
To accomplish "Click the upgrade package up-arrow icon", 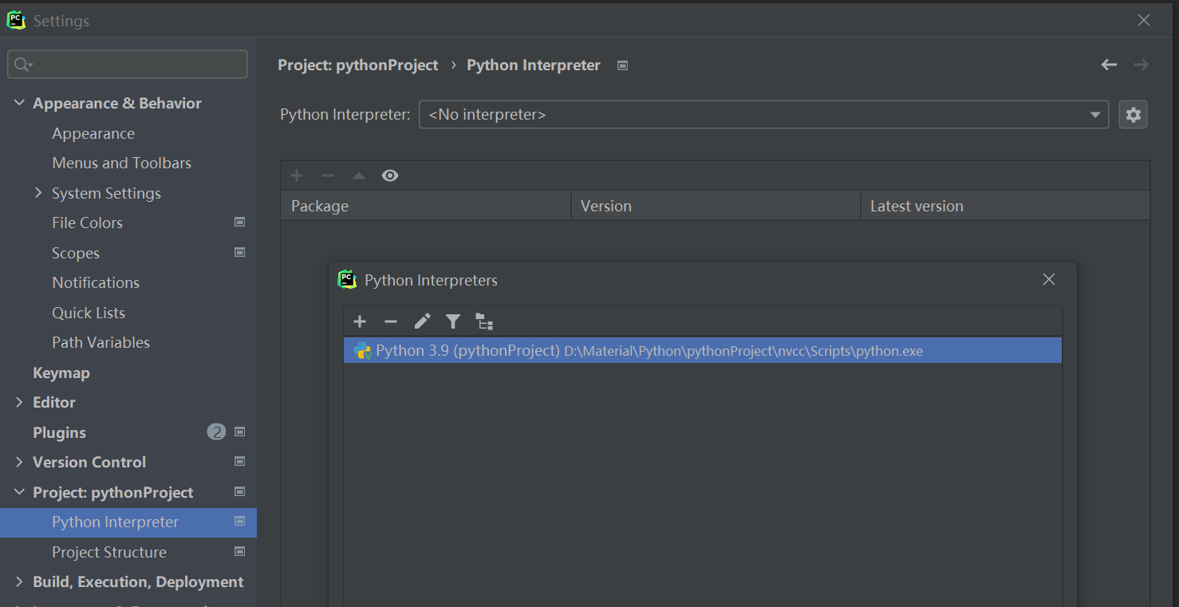I will tap(359, 175).
